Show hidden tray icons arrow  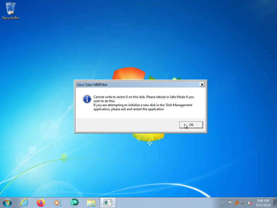click(x=223, y=203)
